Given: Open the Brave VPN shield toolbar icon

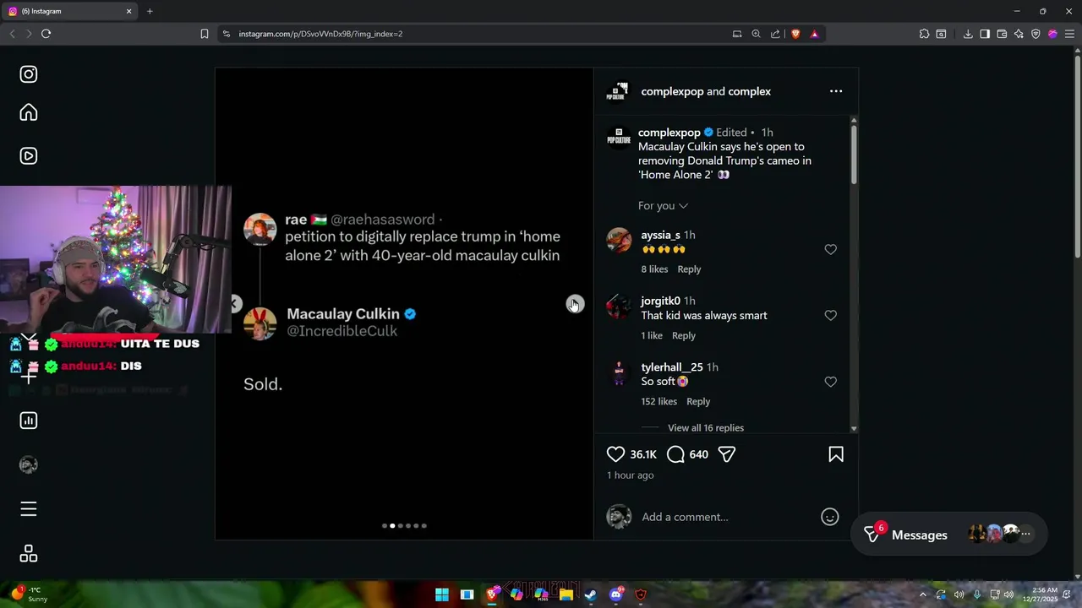Looking at the screenshot, I should click(x=1036, y=34).
